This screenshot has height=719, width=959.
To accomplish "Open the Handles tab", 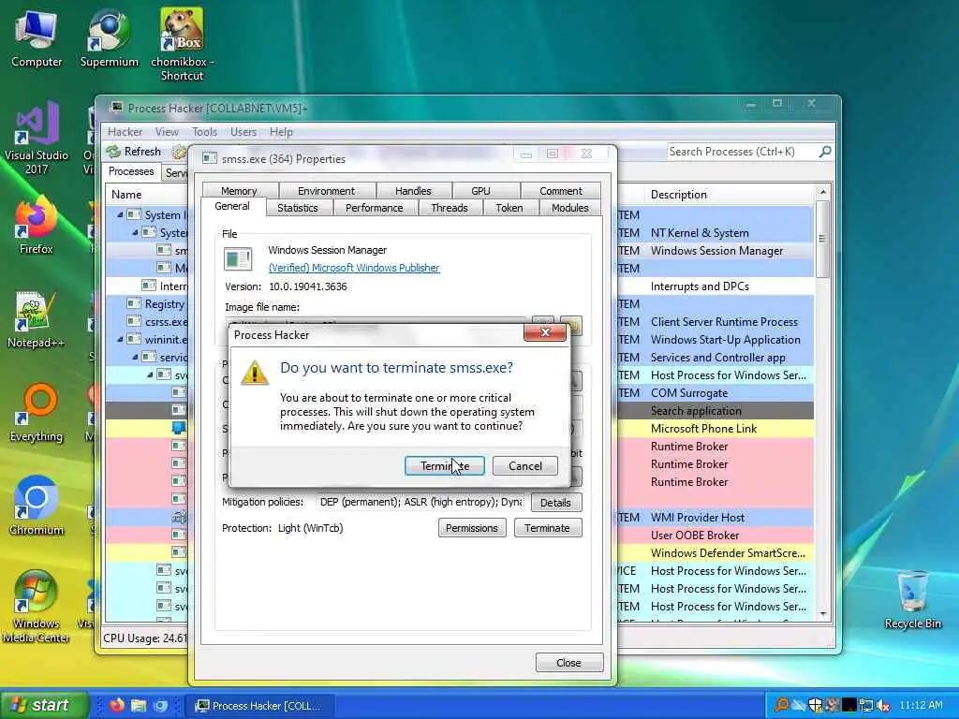I will point(413,191).
